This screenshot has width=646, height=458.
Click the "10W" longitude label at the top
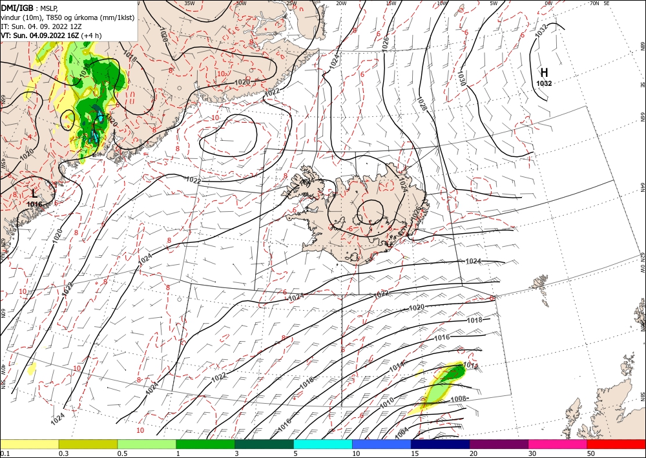coord(442,3)
